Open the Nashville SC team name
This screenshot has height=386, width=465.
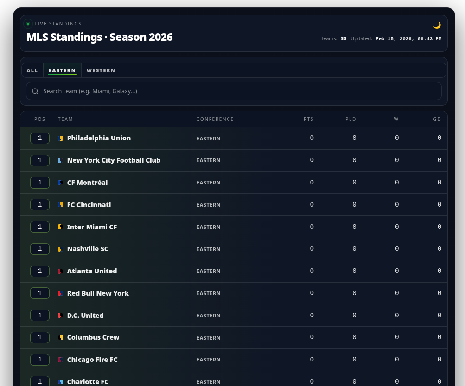[88, 249]
